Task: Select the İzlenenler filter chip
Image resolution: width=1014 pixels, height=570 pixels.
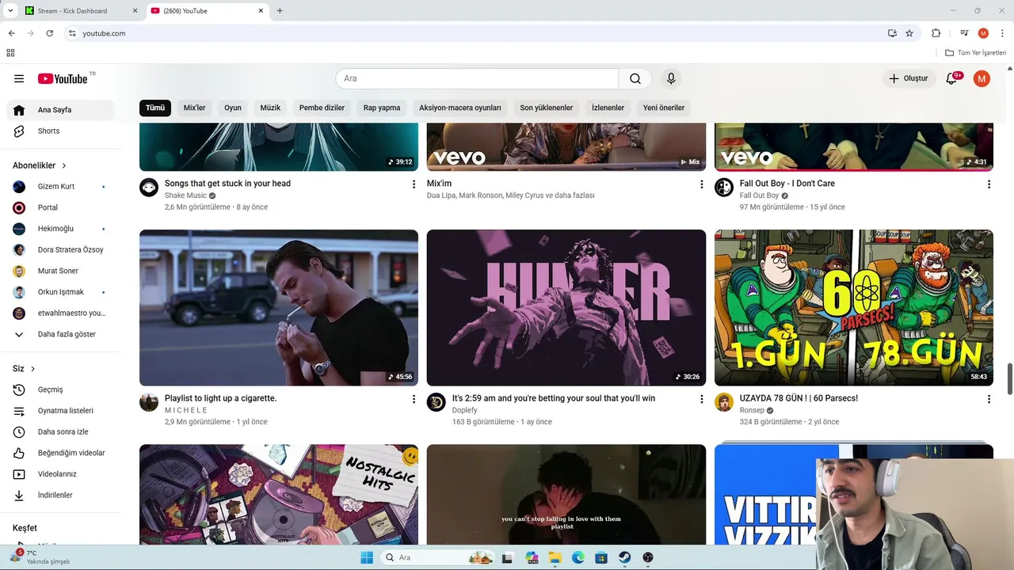Action: click(x=608, y=108)
